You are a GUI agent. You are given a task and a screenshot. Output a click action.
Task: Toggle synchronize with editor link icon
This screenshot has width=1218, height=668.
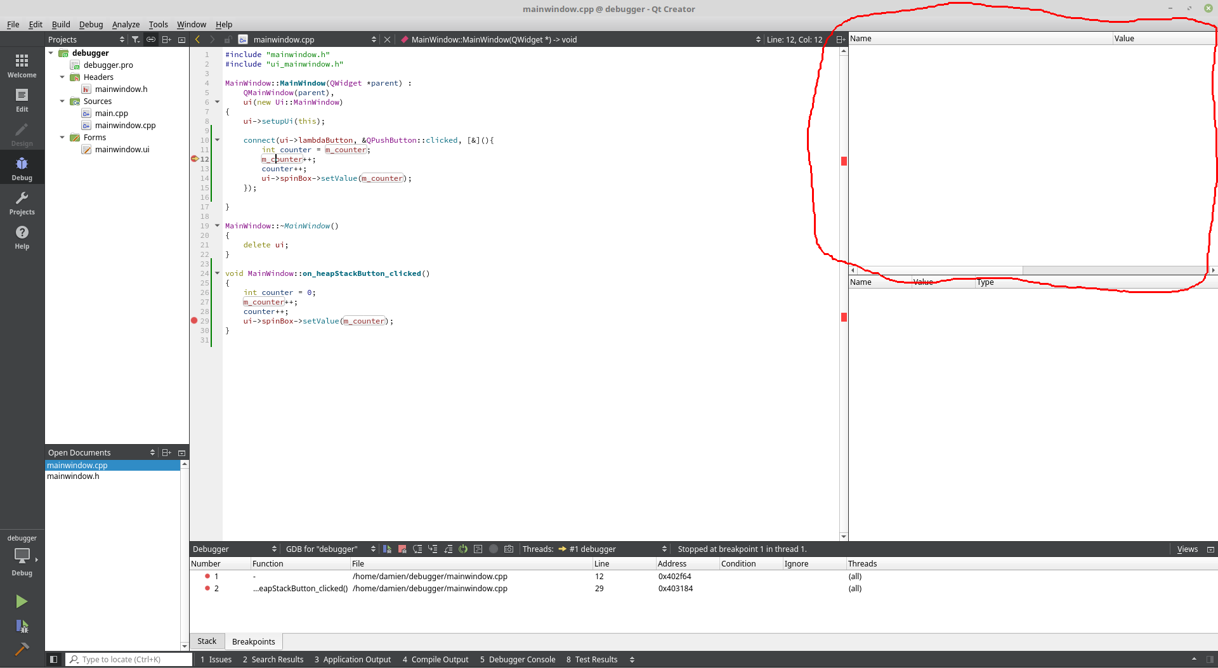pyautogui.click(x=151, y=39)
